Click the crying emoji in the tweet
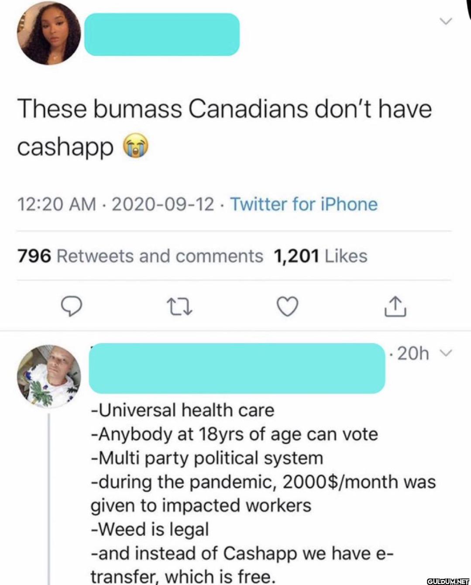The image size is (471, 585). pyautogui.click(x=137, y=147)
